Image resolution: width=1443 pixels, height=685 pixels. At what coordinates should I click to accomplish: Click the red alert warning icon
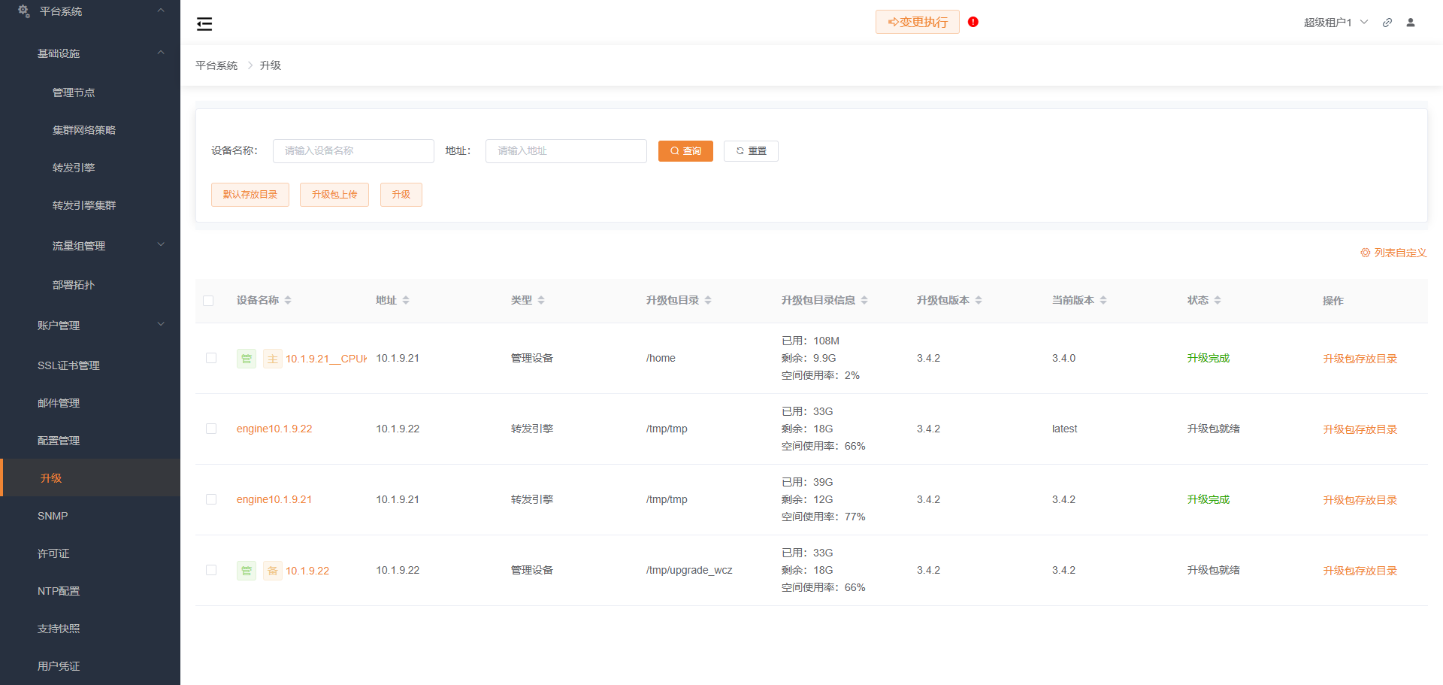[973, 22]
